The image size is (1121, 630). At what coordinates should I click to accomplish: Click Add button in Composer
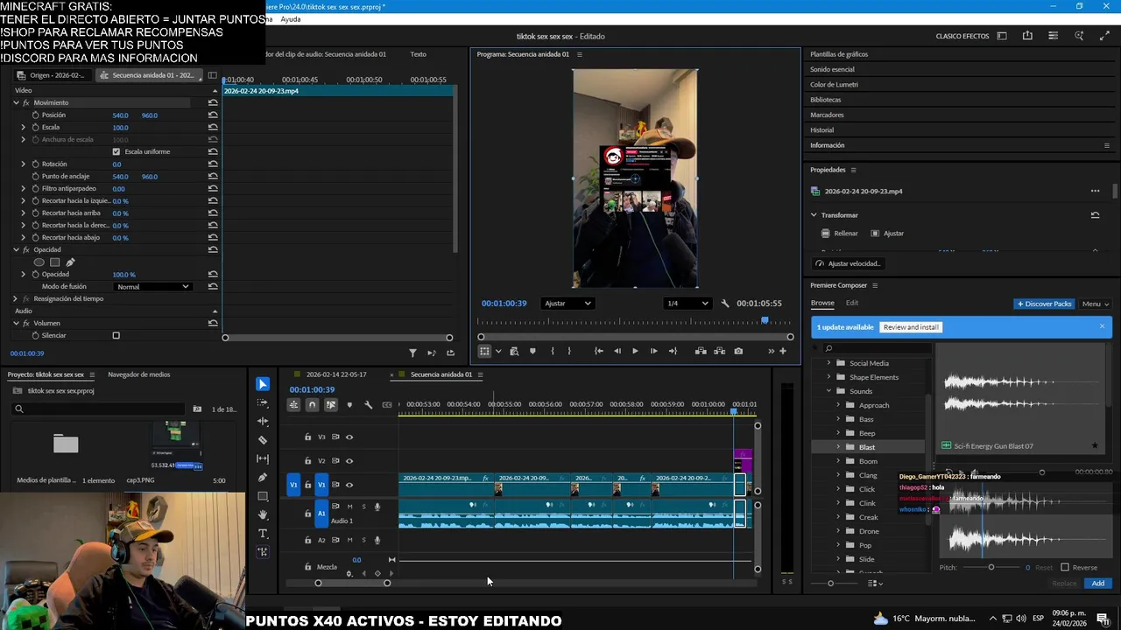click(x=1097, y=584)
